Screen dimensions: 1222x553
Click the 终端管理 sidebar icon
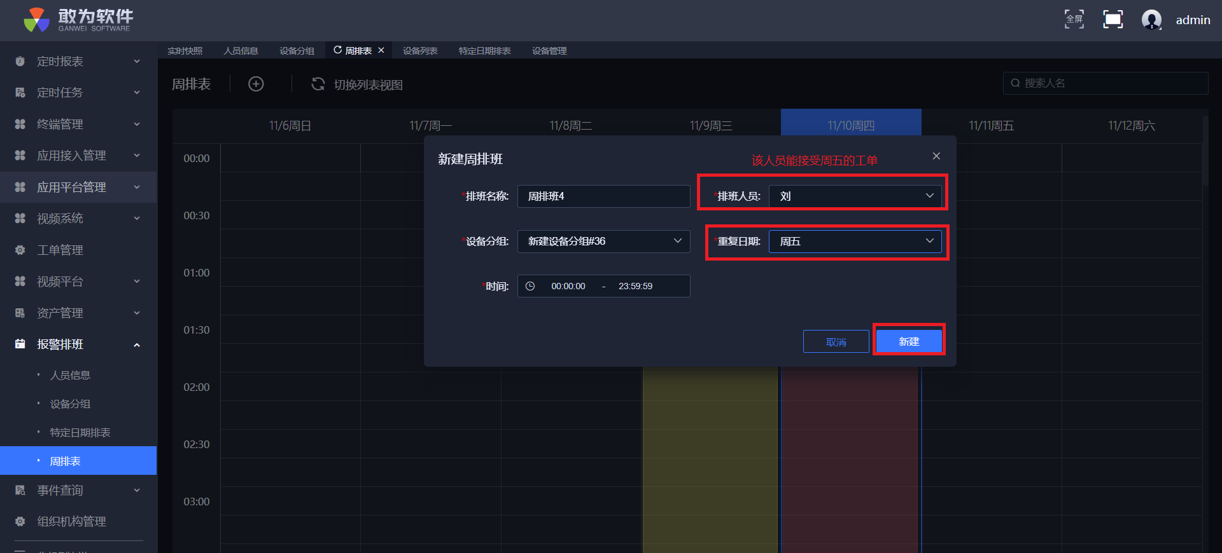(20, 124)
